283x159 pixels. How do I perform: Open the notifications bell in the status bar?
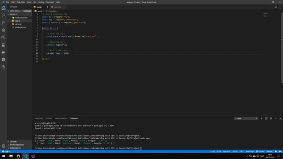coord(280,151)
